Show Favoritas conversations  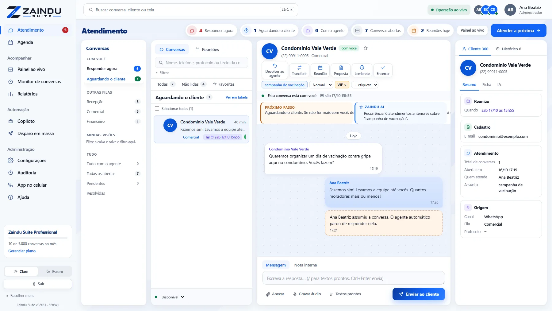coord(224,84)
